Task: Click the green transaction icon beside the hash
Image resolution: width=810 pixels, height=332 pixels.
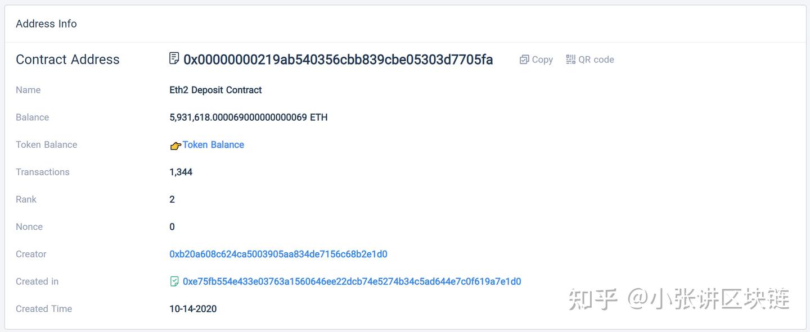Action: click(174, 281)
